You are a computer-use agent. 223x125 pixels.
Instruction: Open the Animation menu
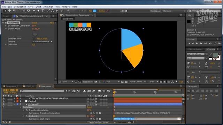(48, 7)
